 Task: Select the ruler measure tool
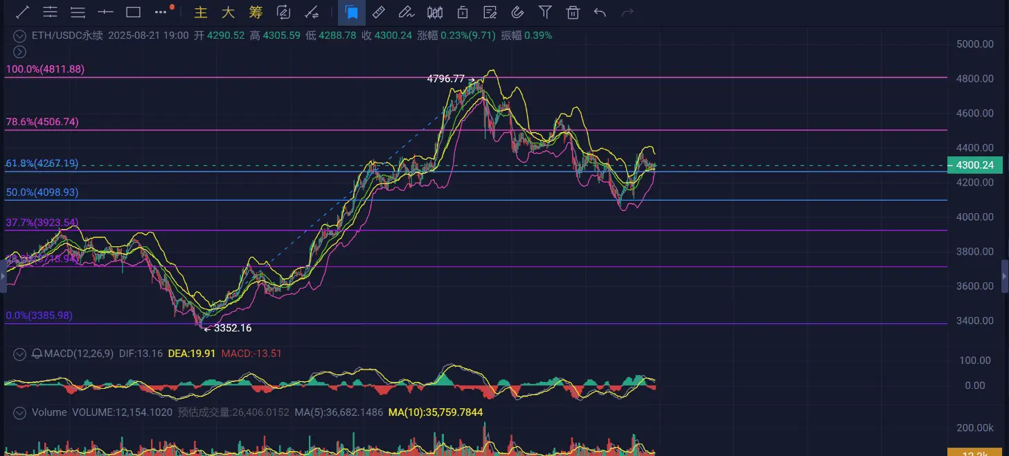click(x=378, y=12)
